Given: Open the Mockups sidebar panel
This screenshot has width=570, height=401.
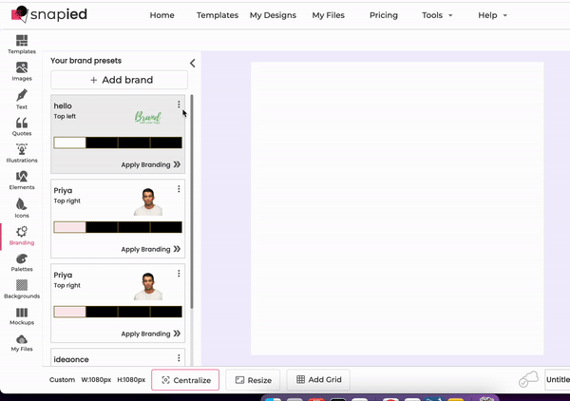Looking at the screenshot, I should 22,316.
